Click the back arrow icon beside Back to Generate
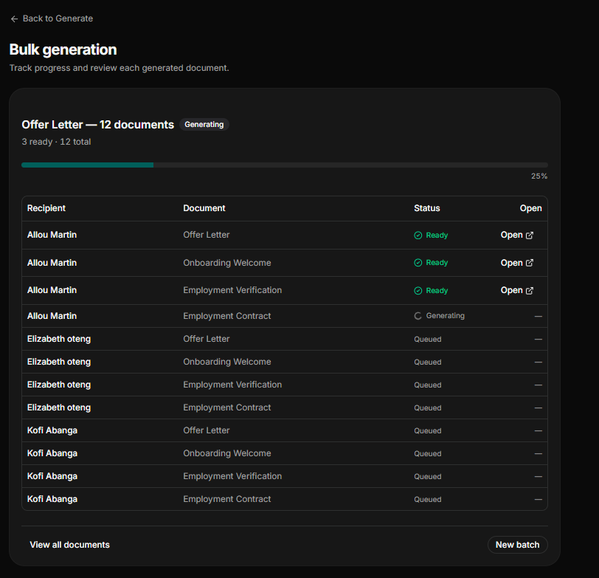Viewport: 599px width, 578px height. (x=14, y=18)
